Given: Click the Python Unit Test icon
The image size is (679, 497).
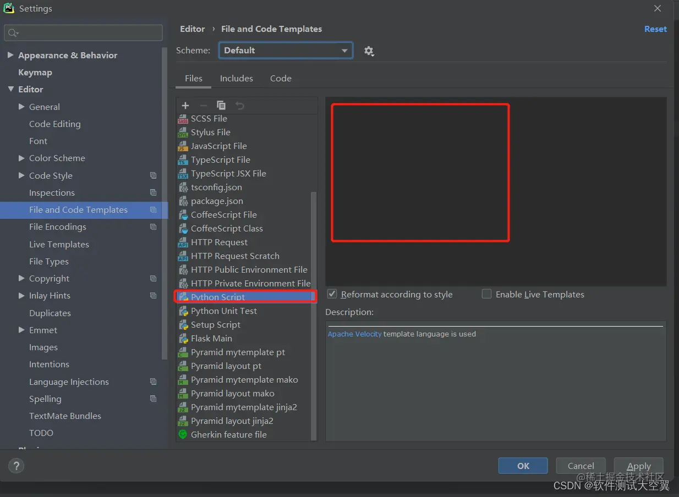Looking at the screenshot, I should 183,311.
